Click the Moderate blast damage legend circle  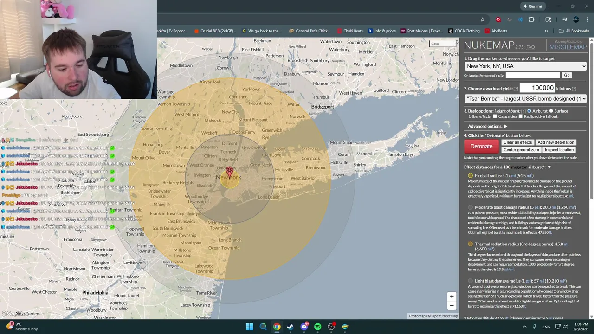coord(470,207)
